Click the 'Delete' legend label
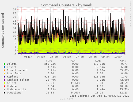The image size is (133, 102). [12, 64]
